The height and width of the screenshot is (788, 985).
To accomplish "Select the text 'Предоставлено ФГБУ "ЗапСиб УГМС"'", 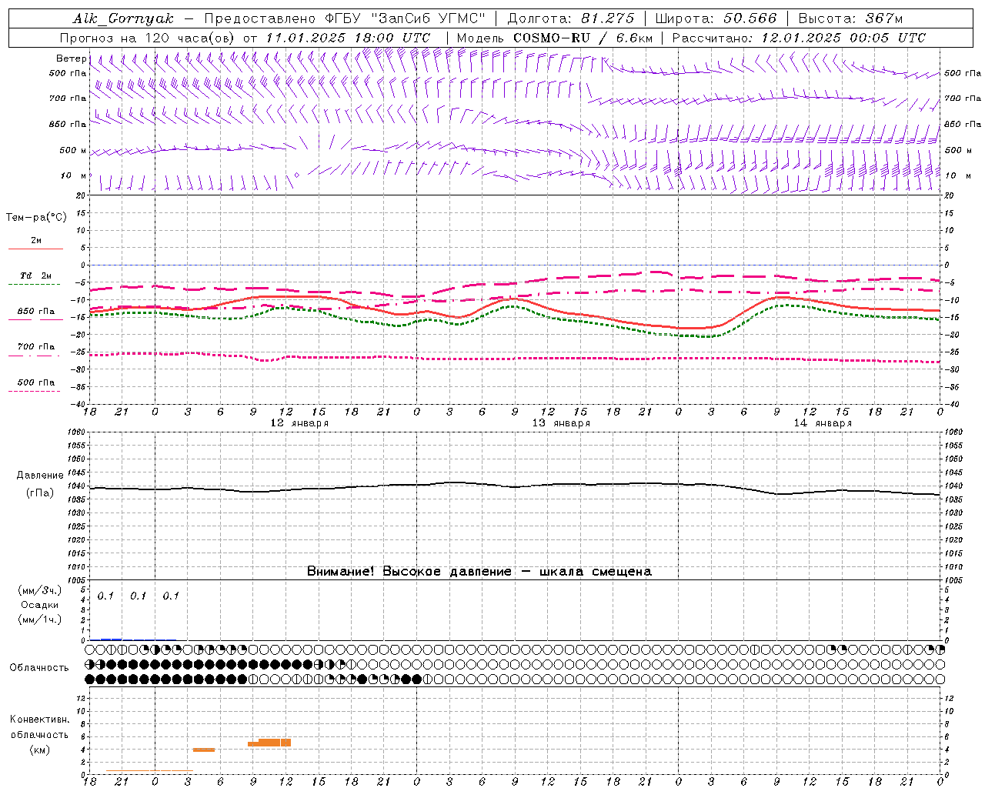I will coord(346,18).
